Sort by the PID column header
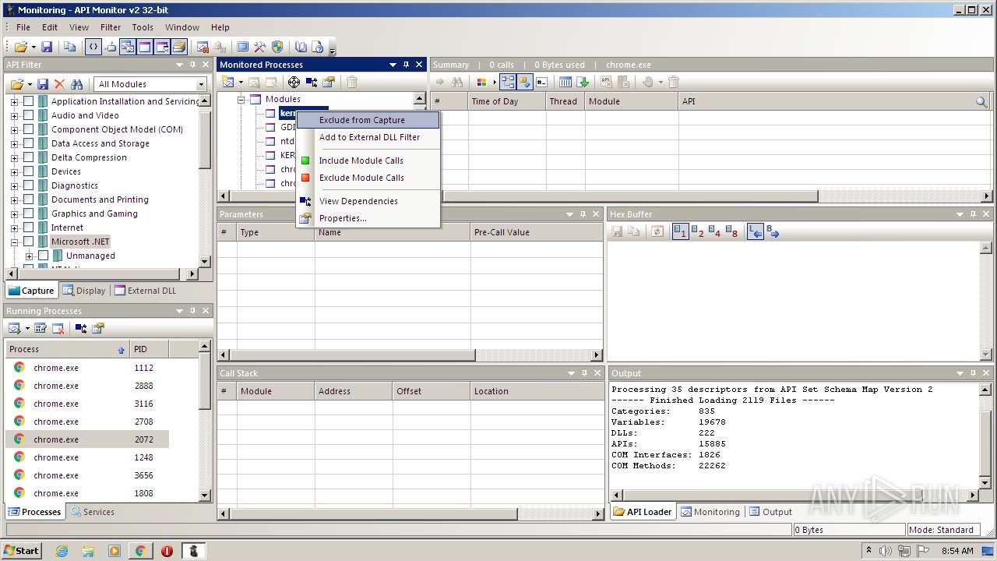 (149, 349)
